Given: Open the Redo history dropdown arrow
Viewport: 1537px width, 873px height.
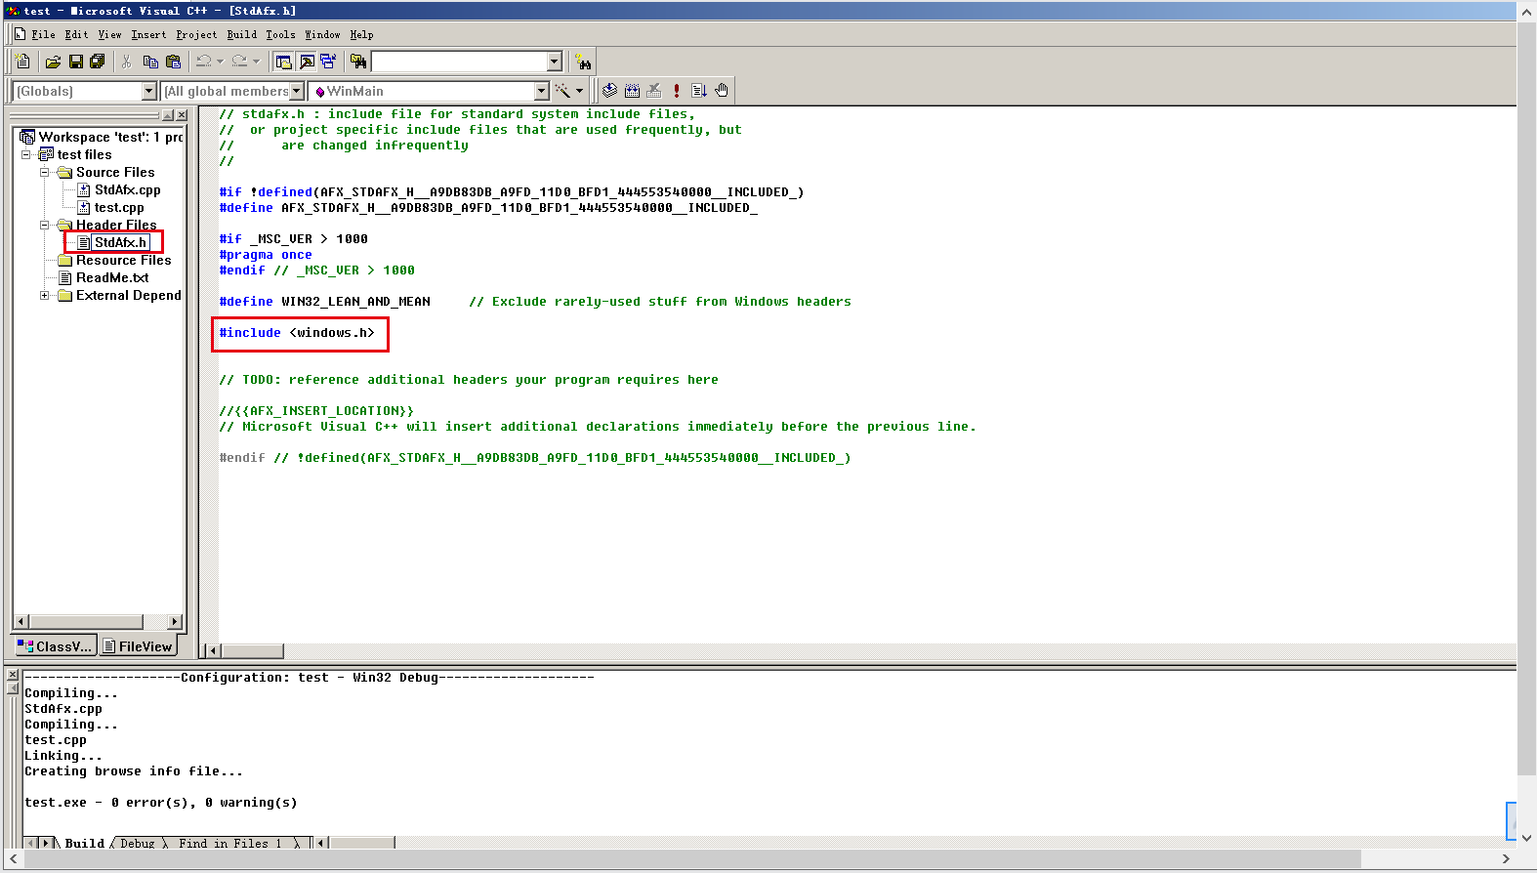Looking at the screenshot, I should click(256, 62).
